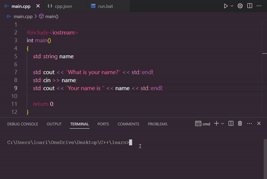This screenshot has height=179, width=267.
Task: Expand the terminal launch profile dropdown
Action: click(x=222, y=124)
